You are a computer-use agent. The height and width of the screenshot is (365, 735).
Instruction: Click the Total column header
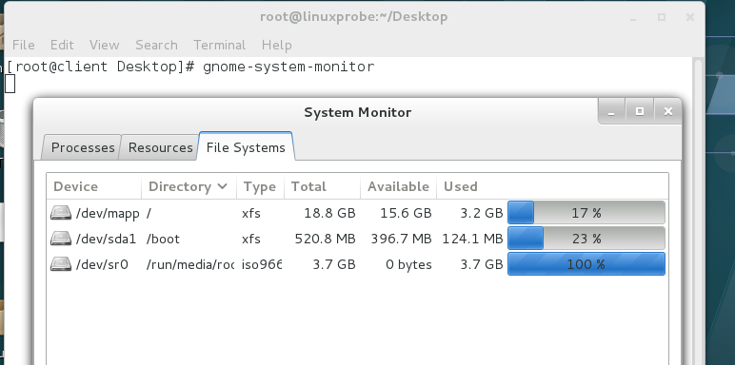coord(322,186)
